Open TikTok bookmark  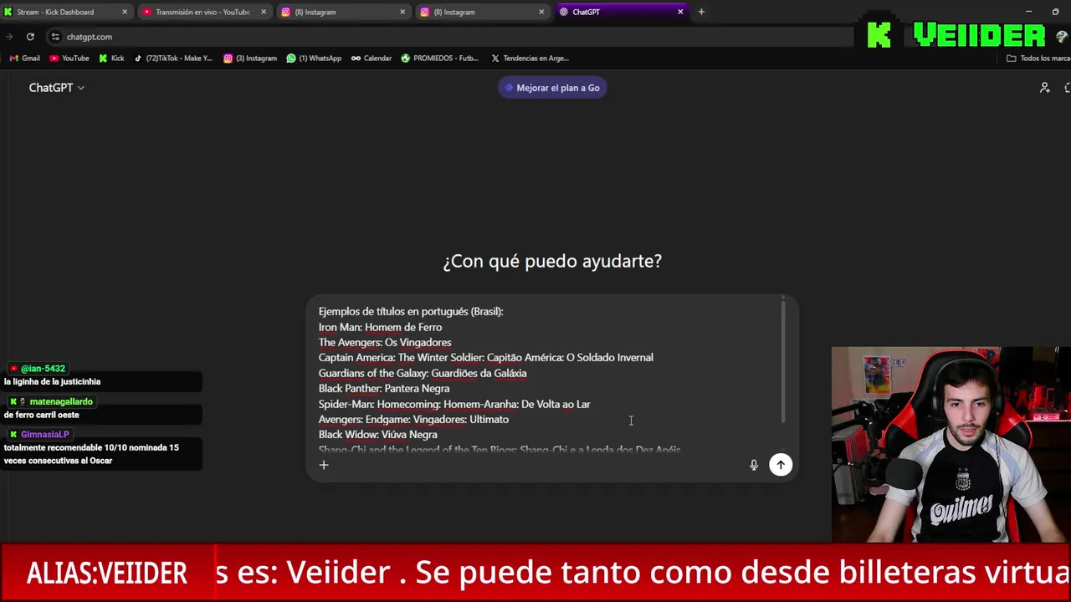pyautogui.click(x=173, y=59)
